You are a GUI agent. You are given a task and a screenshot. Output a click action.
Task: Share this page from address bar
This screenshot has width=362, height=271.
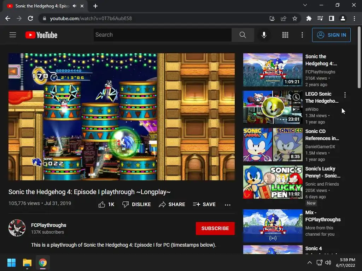284,18
